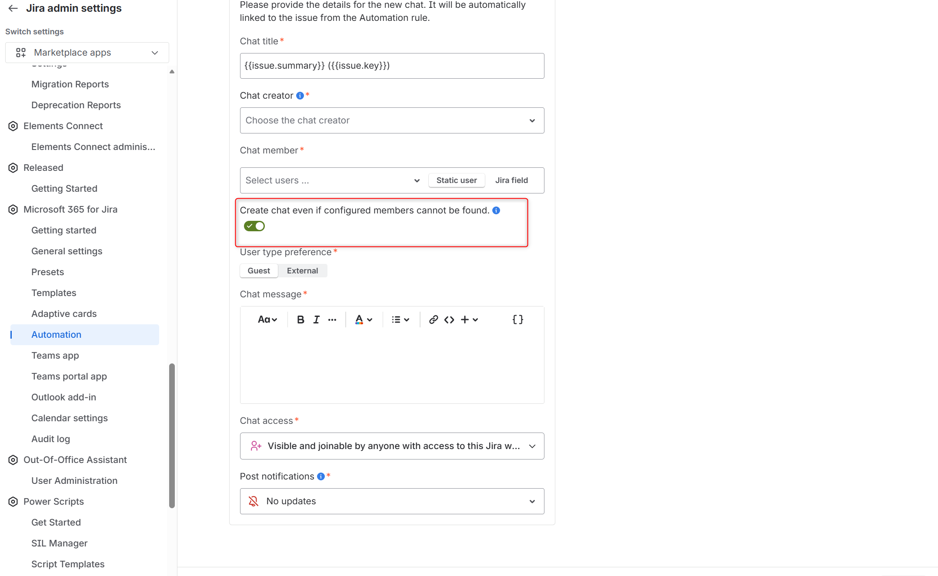Click the Post notifications info icon
938x576 pixels.
tap(321, 476)
